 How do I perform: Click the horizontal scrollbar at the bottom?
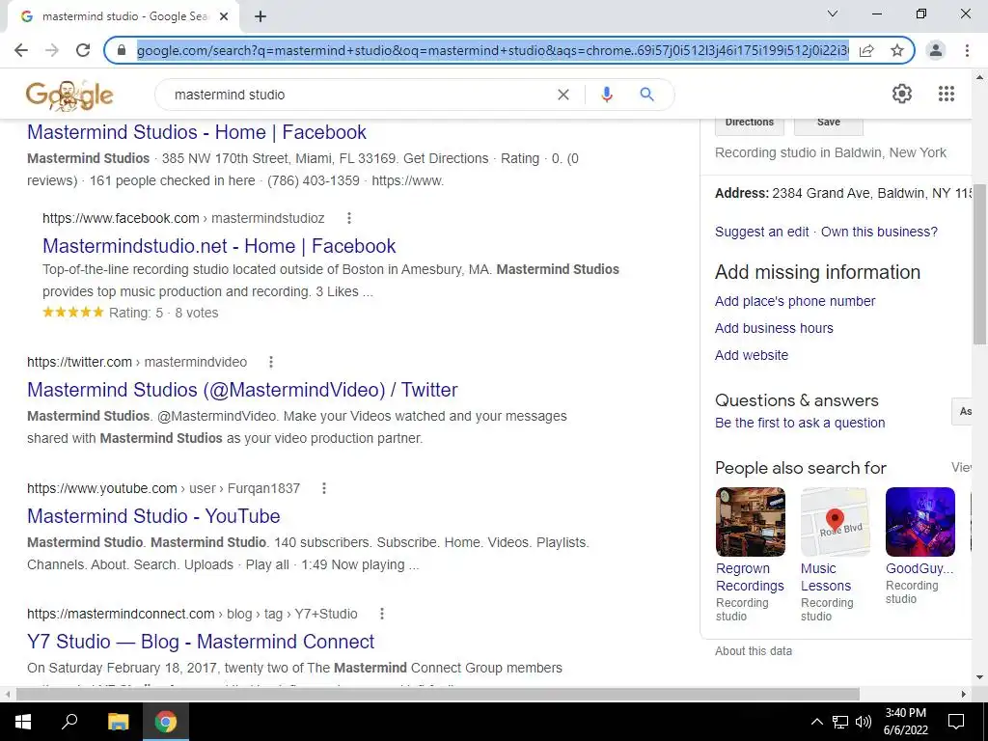point(438,695)
